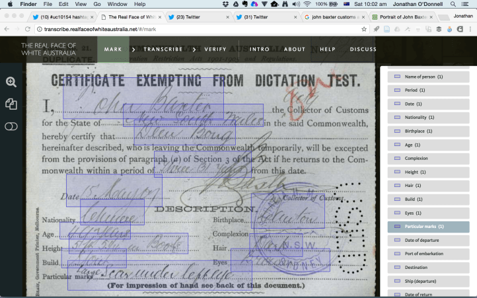
Task: Click the rocket extension icon
Action: coord(377,29)
